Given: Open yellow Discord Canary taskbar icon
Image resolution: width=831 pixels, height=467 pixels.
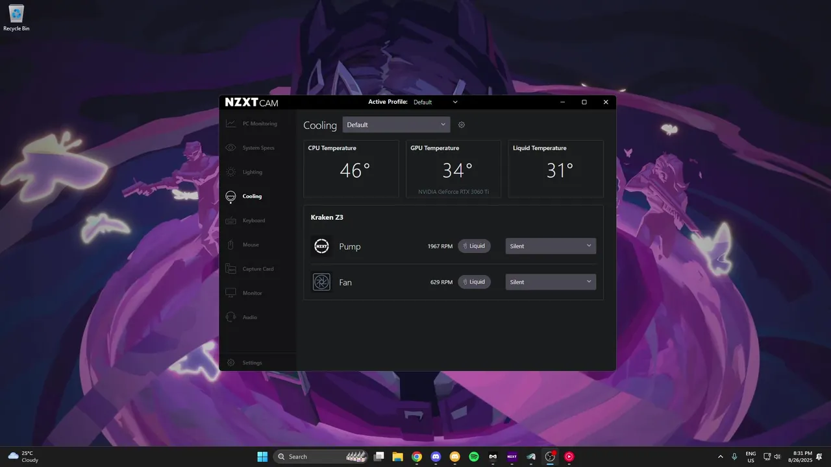Looking at the screenshot, I should [x=455, y=457].
